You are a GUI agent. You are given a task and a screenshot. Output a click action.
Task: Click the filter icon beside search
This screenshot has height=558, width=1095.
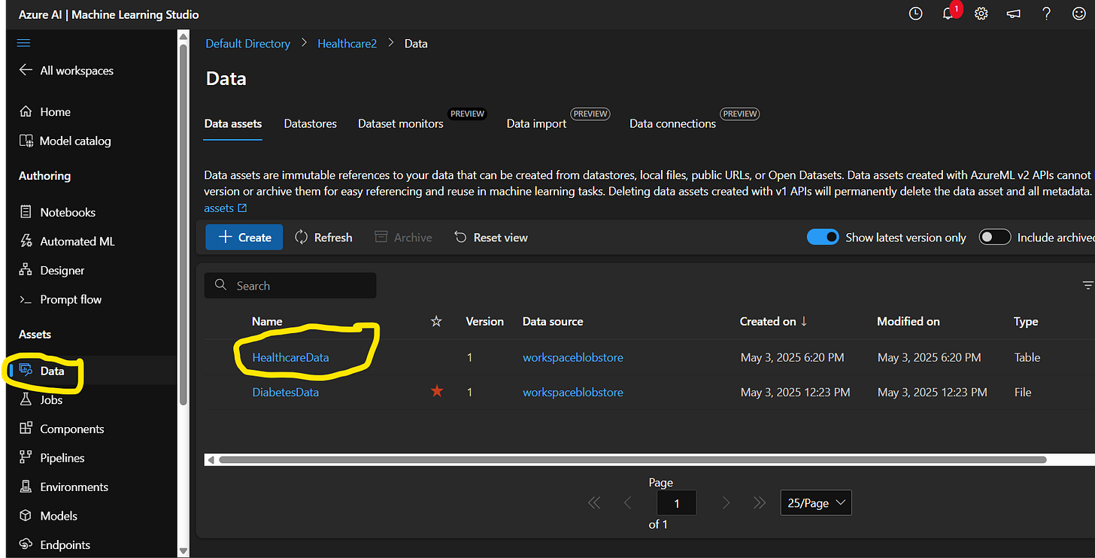point(1087,286)
